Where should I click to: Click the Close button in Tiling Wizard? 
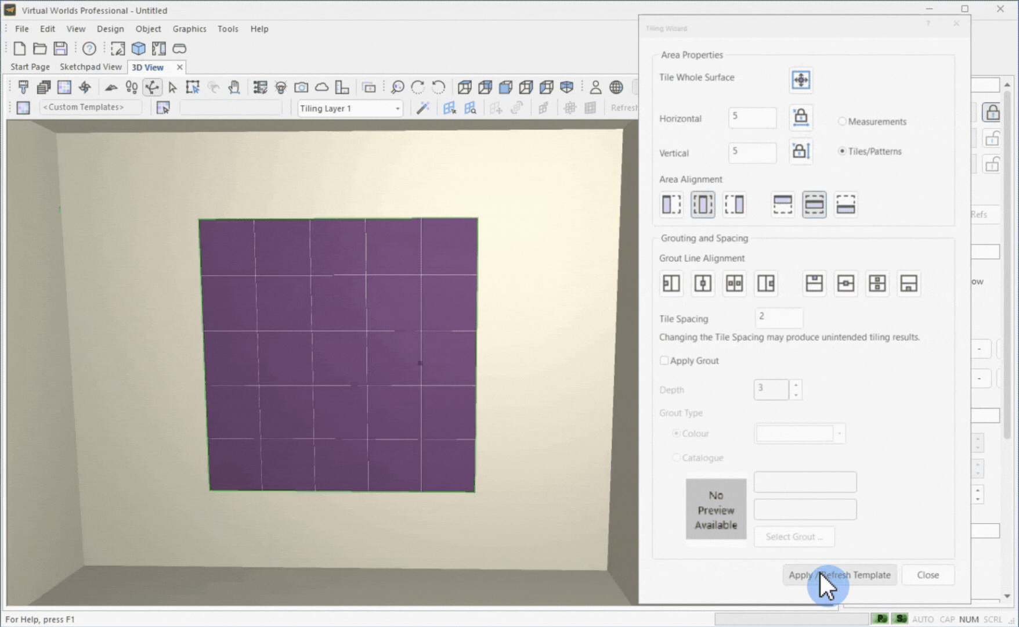click(x=927, y=575)
